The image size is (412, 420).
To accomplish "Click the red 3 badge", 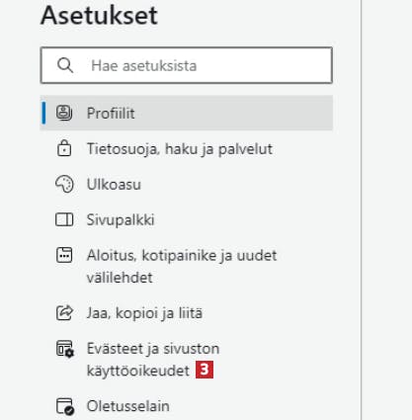I will (x=205, y=370).
